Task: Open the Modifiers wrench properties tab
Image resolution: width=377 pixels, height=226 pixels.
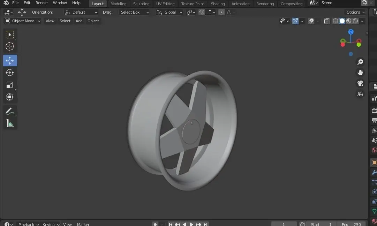Action: (x=374, y=172)
